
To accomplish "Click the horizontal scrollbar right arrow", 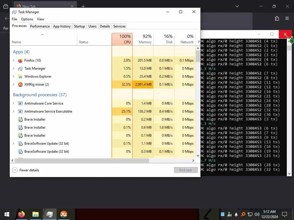I will click(193, 160).
